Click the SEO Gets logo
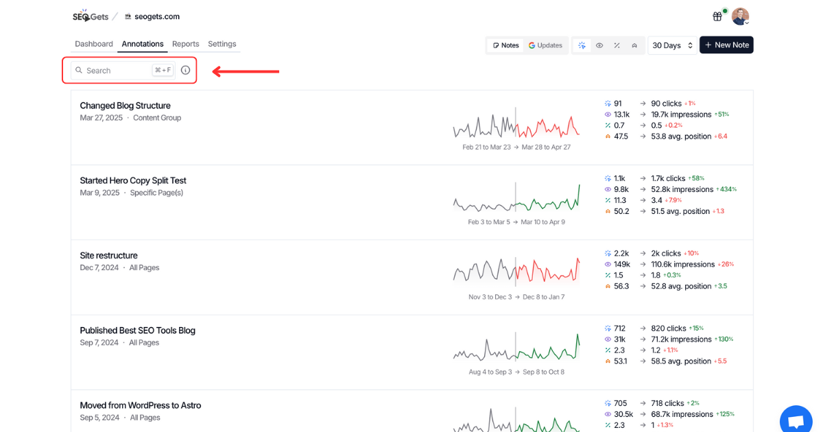The height and width of the screenshot is (432, 823). pos(90,16)
